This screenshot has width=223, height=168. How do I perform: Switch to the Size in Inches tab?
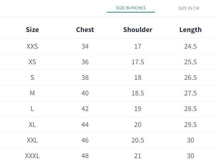[130, 8]
